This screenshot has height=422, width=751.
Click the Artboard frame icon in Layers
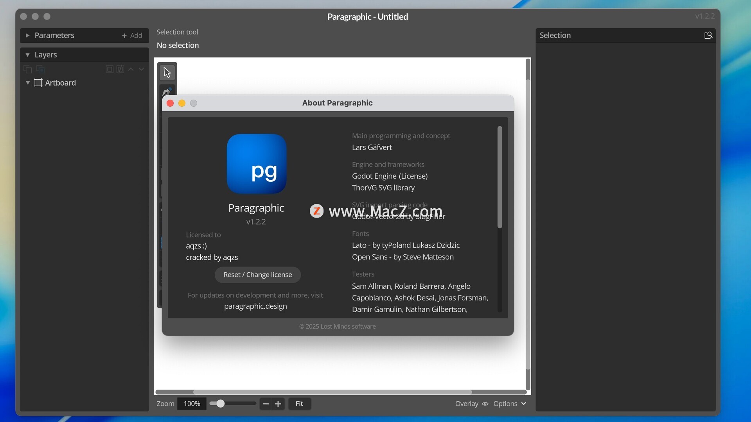pos(38,83)
